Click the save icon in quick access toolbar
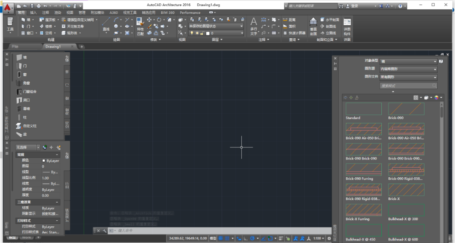 pos(32,6)
